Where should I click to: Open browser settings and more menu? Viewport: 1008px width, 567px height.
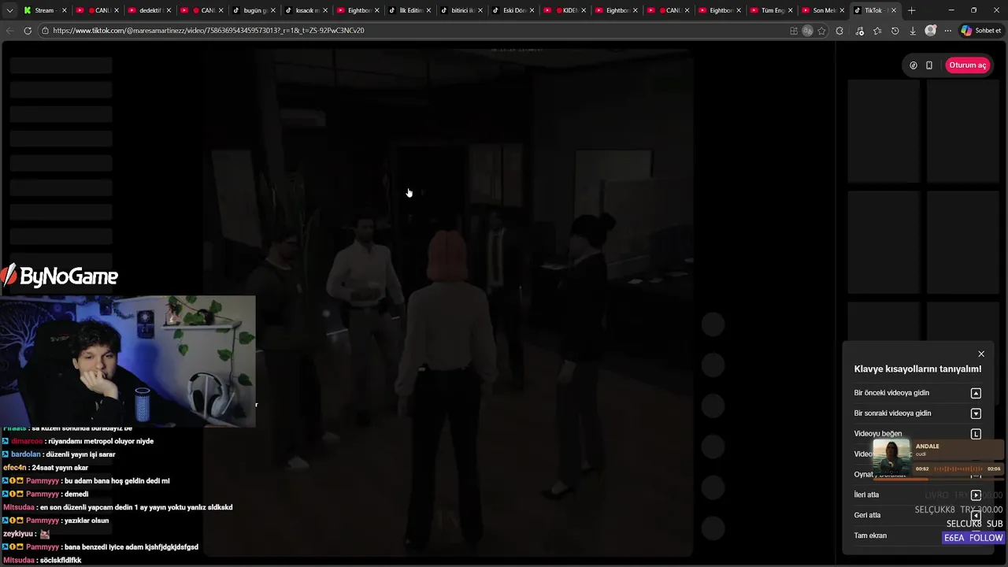point(948,31)
